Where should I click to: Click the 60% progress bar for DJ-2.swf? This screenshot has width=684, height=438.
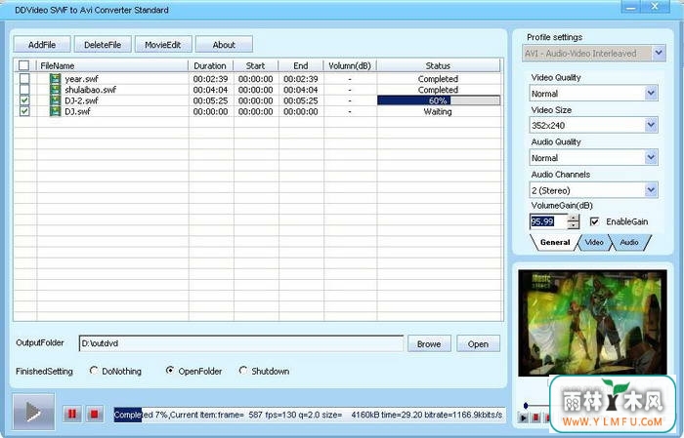[x=439, y=100]
